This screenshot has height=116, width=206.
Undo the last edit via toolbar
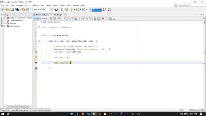coord(23,10)
